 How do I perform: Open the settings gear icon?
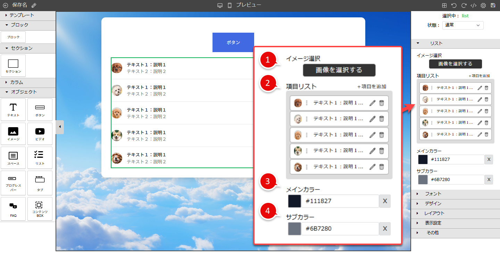[x=483, y=6]
